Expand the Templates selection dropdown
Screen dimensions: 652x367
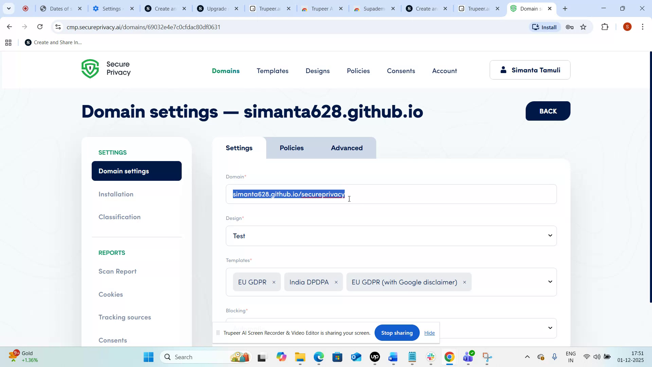[550, 282]
